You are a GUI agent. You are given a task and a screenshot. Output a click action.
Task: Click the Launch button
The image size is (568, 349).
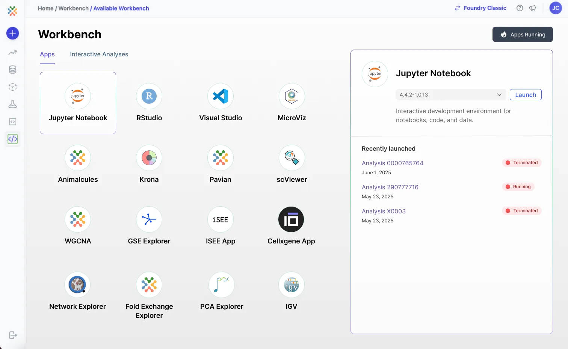click(526, 95)
